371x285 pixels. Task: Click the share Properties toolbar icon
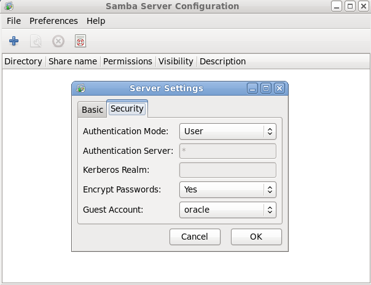click(x=36, y=41)
